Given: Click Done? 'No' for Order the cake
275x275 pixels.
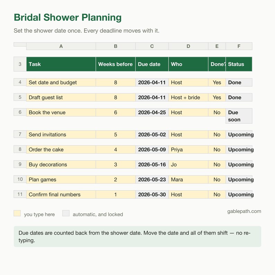Looking at the screenshot, I should point(217,149).
